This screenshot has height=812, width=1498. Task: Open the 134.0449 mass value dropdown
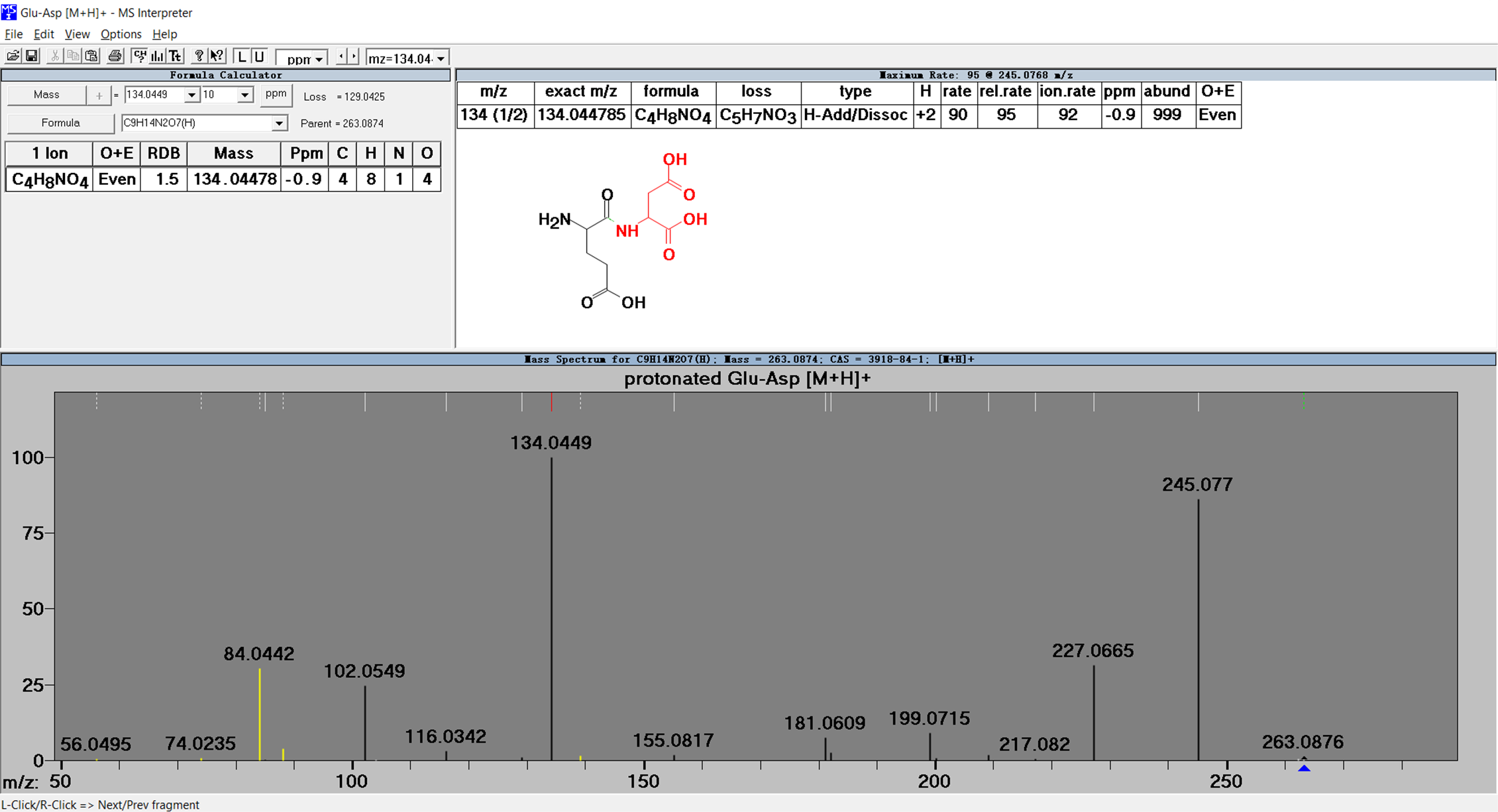pos(190,95)
